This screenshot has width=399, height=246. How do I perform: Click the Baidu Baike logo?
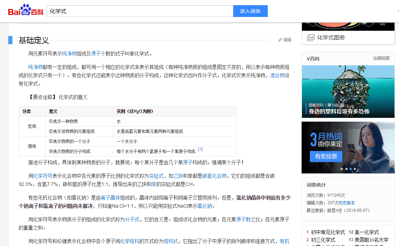coord(26,10)
